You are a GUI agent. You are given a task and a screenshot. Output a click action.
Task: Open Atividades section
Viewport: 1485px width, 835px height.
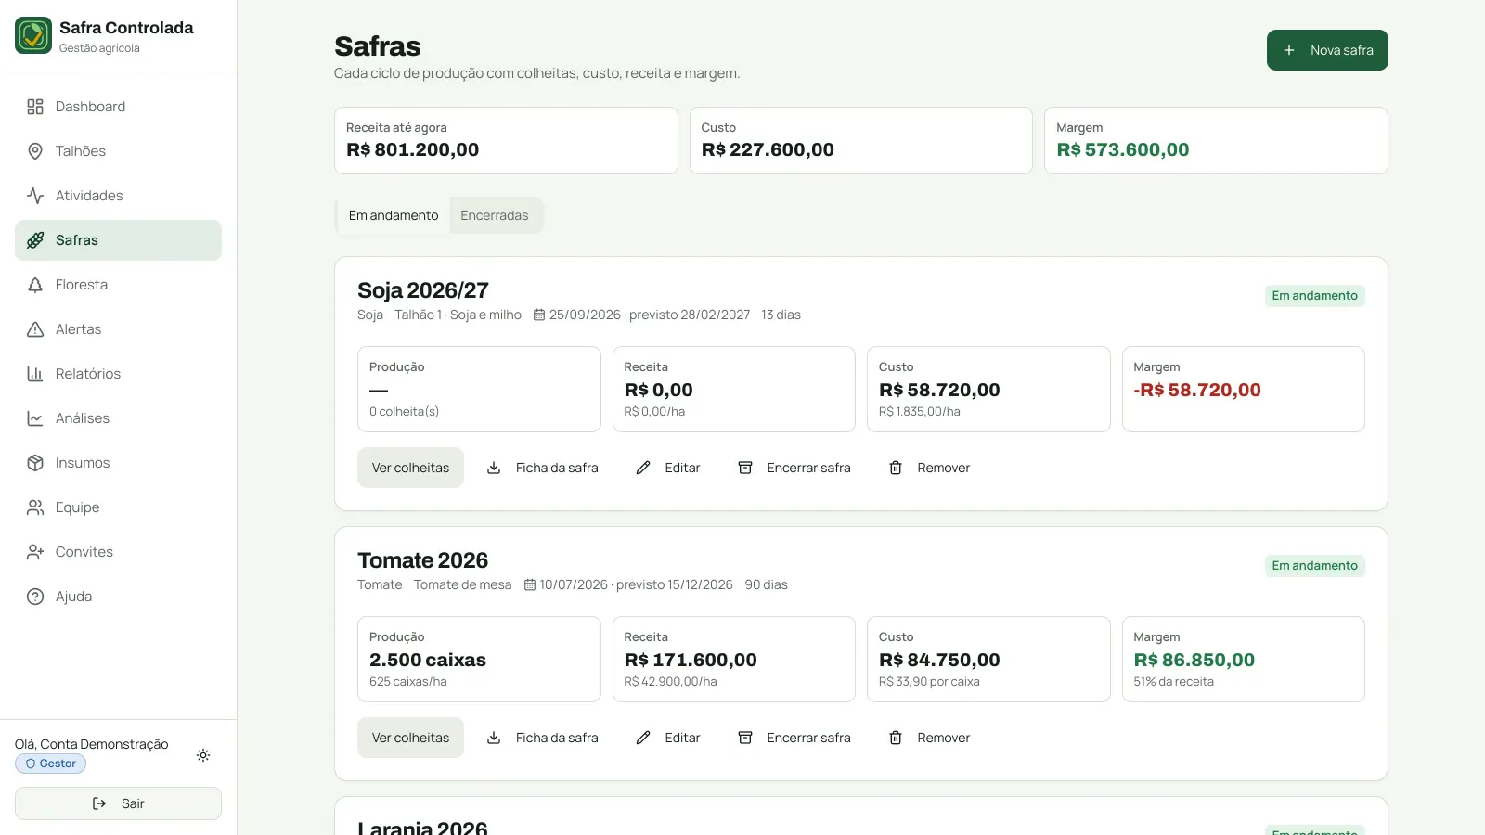(118, 196)
